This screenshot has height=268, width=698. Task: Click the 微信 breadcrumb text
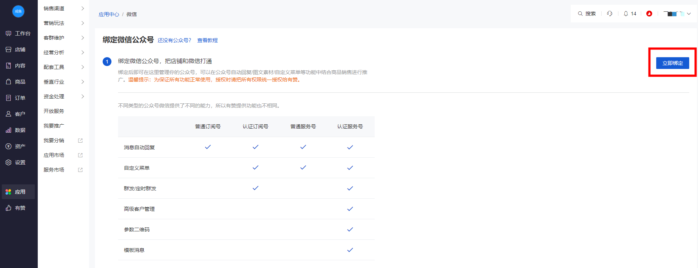(x=132, y=14)
